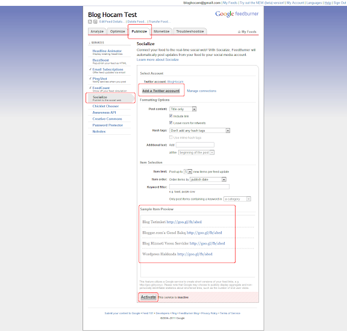Open NoIndex service
This screenshot has height=331, width=347.
pyautogui.click(x=99, y=132)
